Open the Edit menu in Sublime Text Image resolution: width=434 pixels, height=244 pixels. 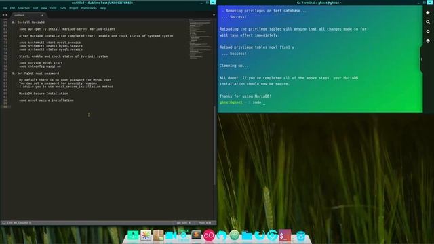click(12, 8)
